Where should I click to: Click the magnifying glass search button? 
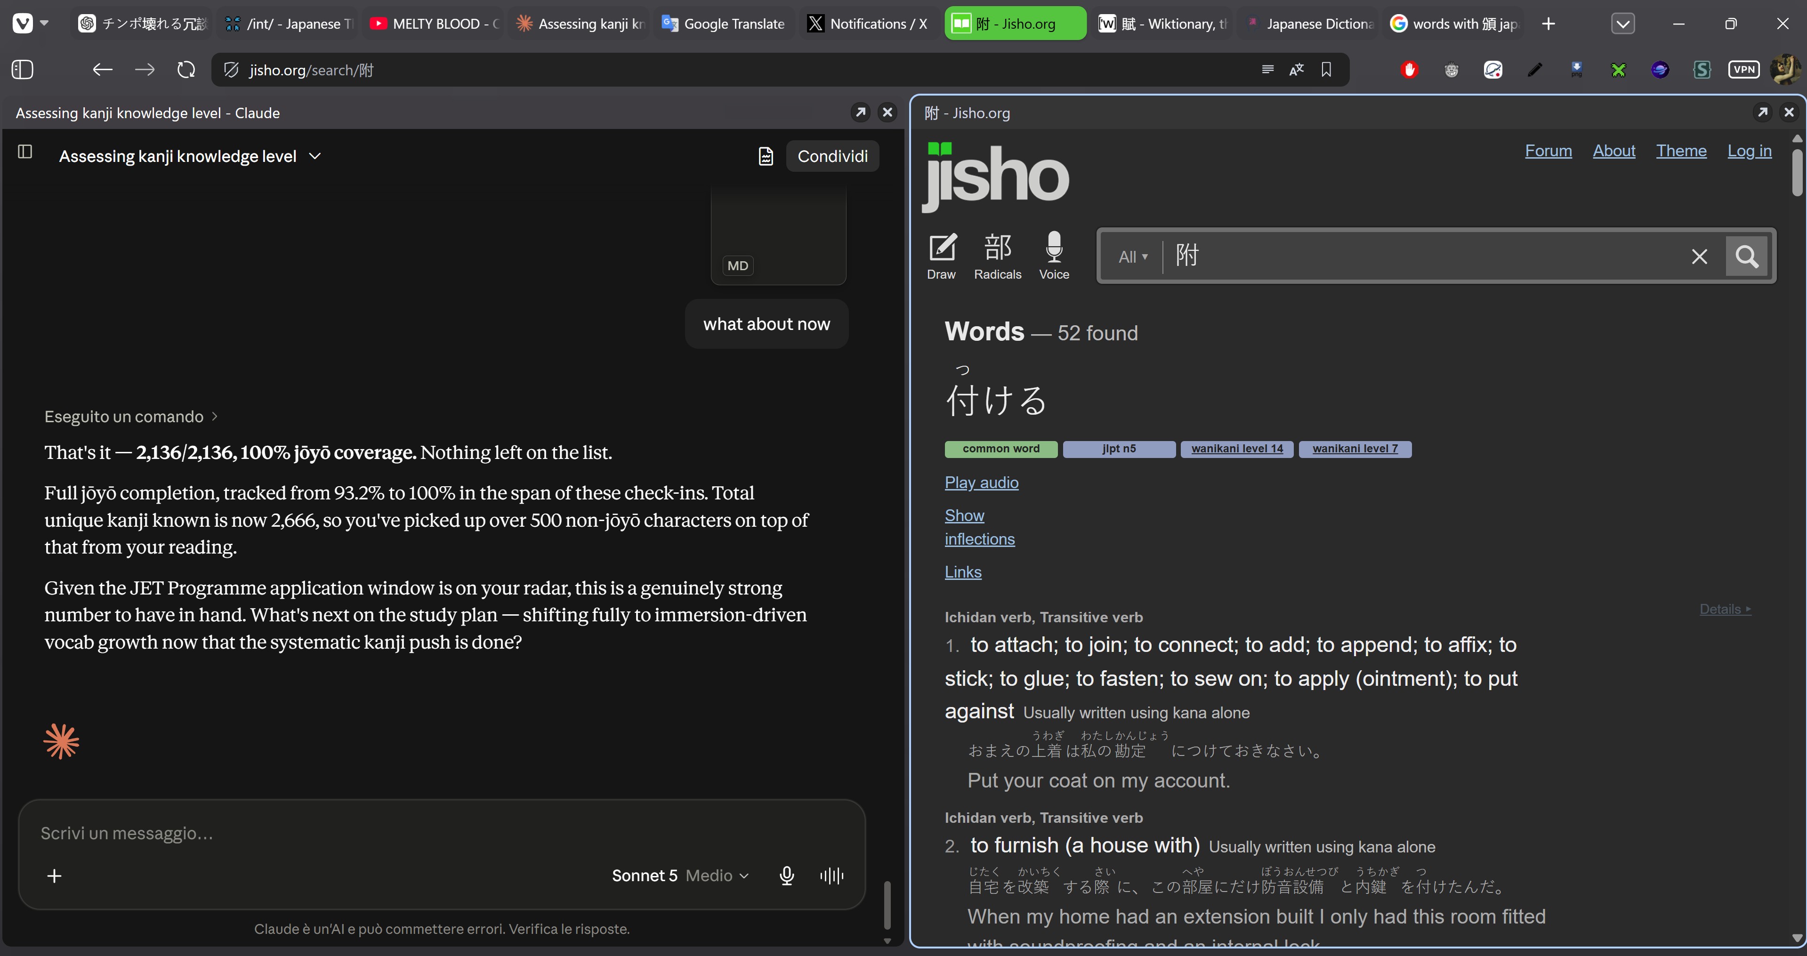1747,257
